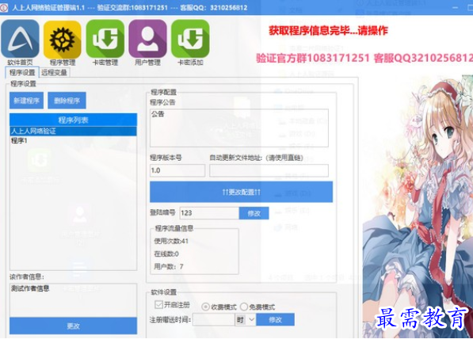Click the 更改 button under author info

[74, 326]
